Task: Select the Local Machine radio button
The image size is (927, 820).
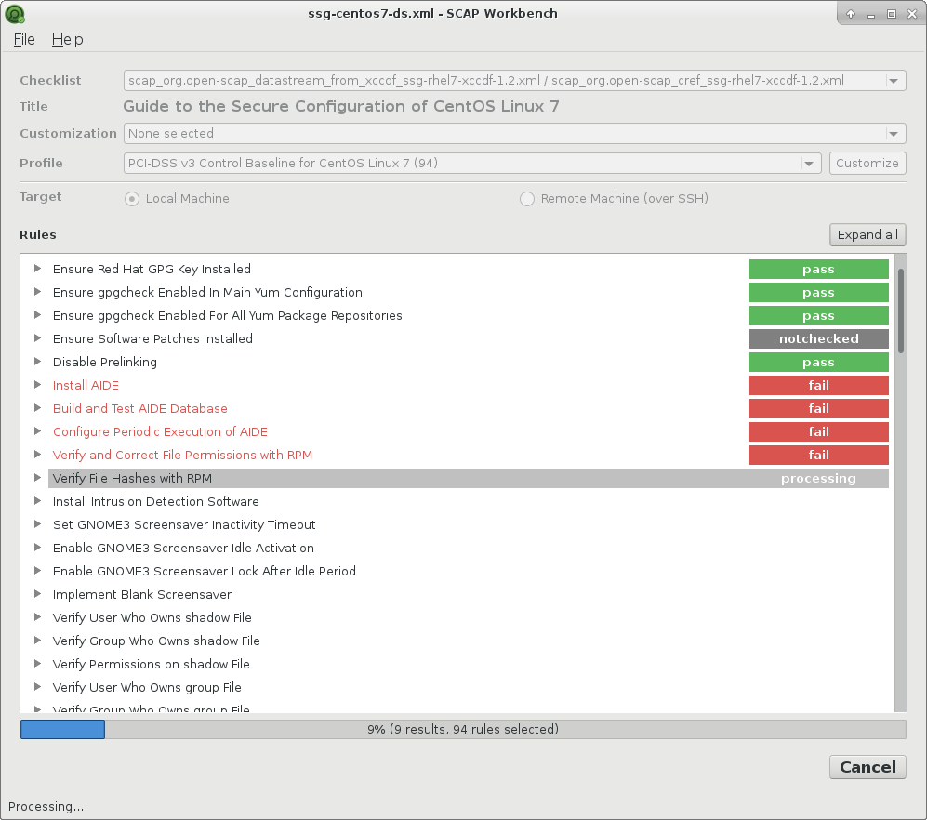Action: pyautogui.click(x=132, y=199)
